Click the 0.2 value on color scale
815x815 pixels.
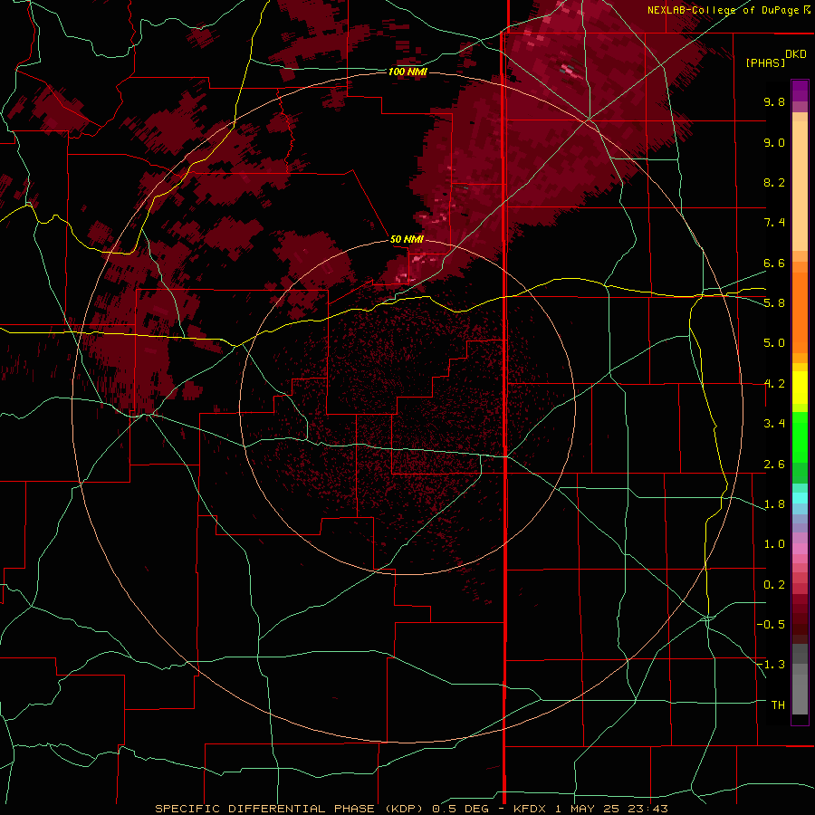774,585
